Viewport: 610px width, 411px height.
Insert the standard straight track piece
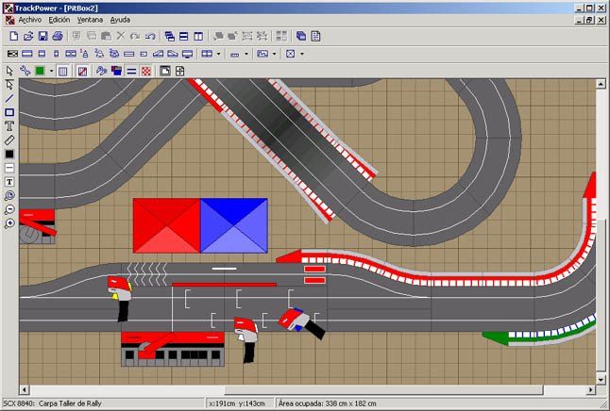point(26,54)
